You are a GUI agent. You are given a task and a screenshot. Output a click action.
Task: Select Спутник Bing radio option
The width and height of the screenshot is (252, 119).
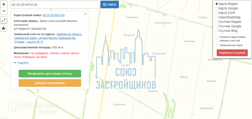(x=217, y=31)
